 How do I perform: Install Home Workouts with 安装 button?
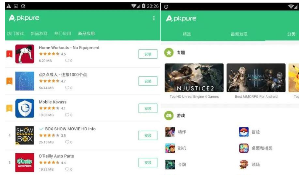[x=148, y=54]
